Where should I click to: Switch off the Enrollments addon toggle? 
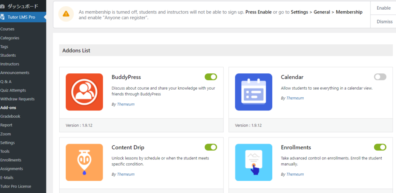click(380, 147)
